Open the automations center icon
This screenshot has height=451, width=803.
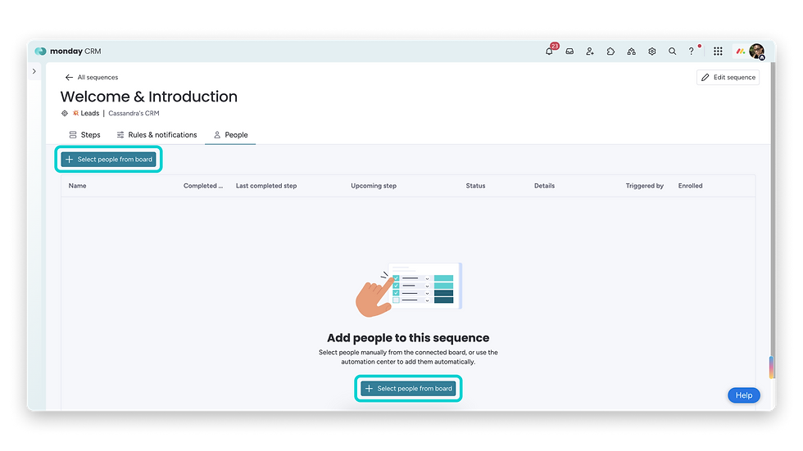pyautogui.click(x=632, y=51)
